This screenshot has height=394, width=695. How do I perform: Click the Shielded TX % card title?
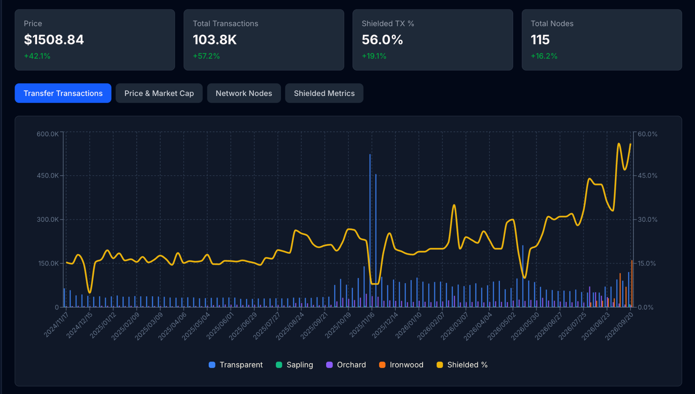pyautogui.click(x=388, y=23)
